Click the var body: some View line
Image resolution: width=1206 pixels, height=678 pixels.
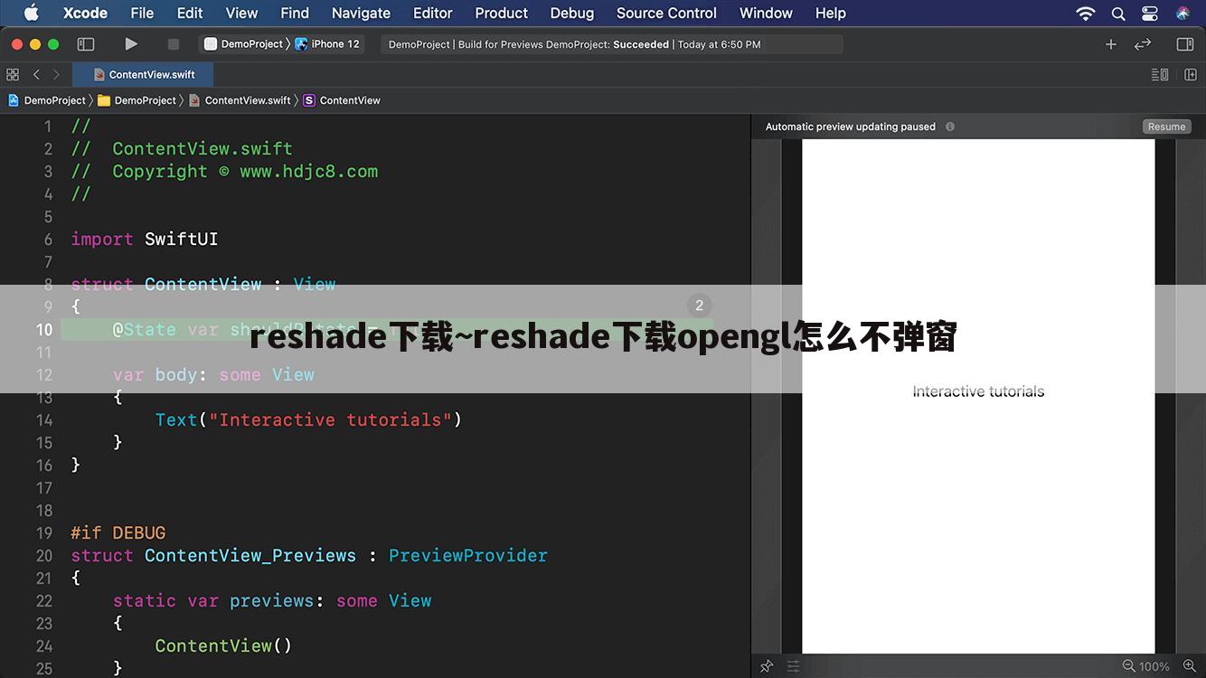[213, 375]
